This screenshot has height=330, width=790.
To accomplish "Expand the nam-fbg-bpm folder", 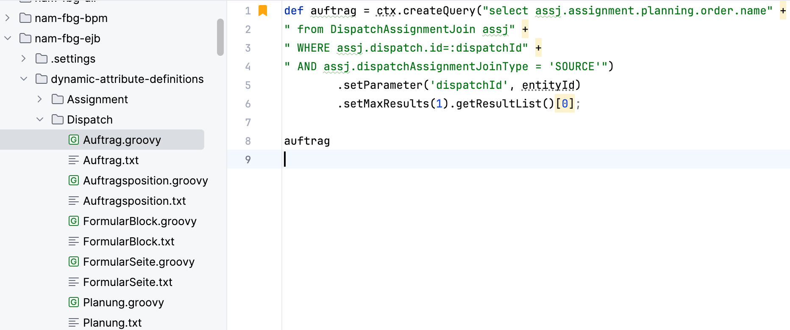I will [x=8, y=18].
